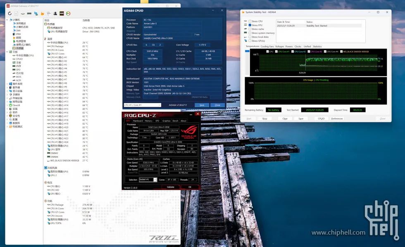405x247 pixels.
Task: Switch to the Statistics tab
Action: click(317, 46)
